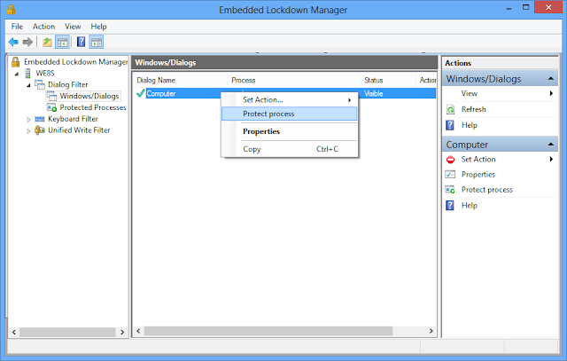
Task: Click Refresh in the Actions pane
Action: (x=473, y=109)
